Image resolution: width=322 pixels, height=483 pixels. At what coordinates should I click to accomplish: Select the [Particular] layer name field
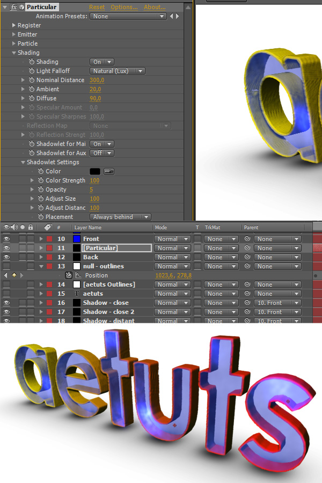pyautogui.click(x=116, y=248)
